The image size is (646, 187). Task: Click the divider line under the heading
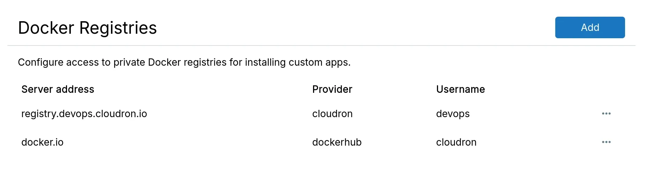click(x=321, y=46)
